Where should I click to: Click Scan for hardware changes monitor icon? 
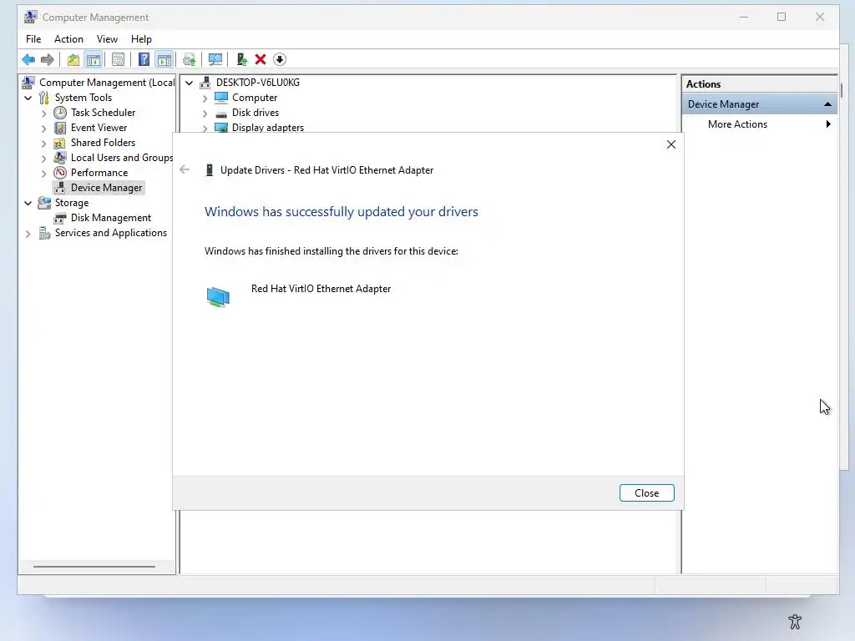coord(215,59)
